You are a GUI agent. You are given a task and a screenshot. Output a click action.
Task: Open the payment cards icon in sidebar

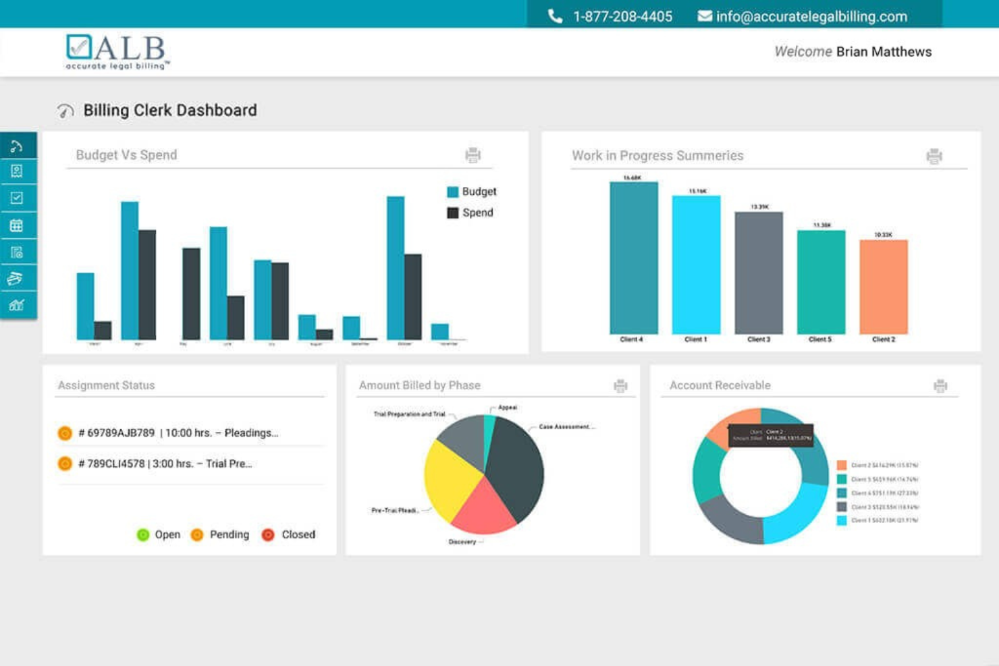tap(17, 278)
